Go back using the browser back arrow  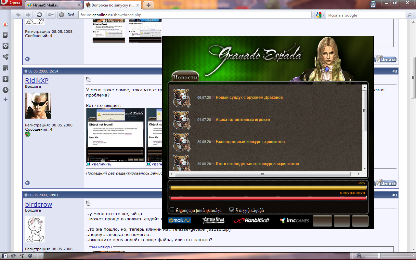(x=19, y=15)
